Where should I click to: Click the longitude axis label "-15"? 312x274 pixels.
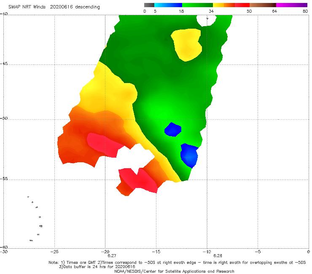[x=156, y=252]
